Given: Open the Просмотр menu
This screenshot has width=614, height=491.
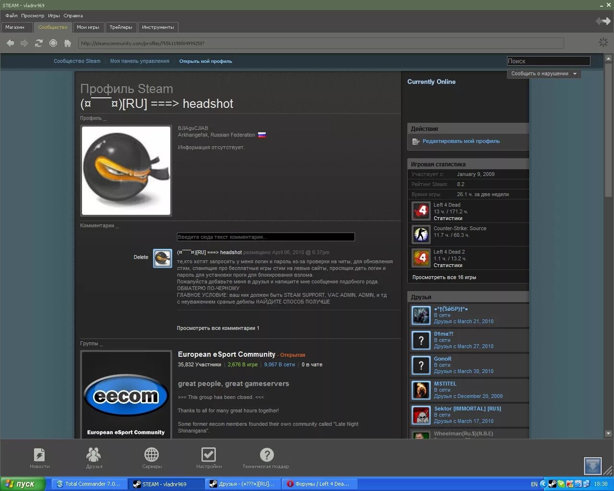Looking at the screenshot, I should coord(33,15).
